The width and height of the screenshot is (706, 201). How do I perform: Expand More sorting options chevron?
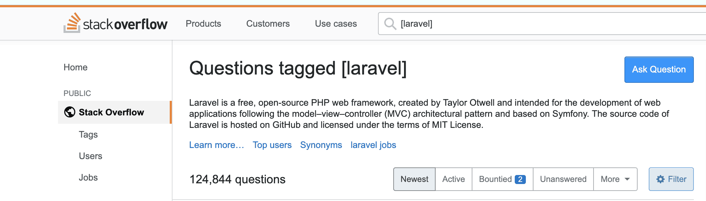(x=627, y=180)
